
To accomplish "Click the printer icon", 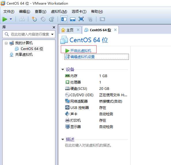I will (67, 120).
